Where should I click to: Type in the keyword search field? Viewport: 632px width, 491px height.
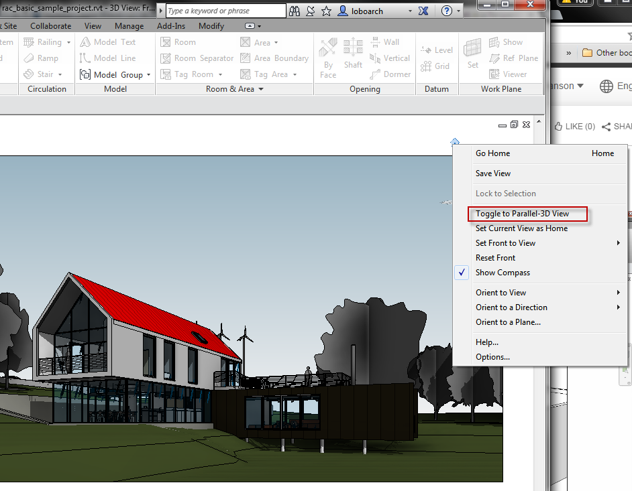225,11
